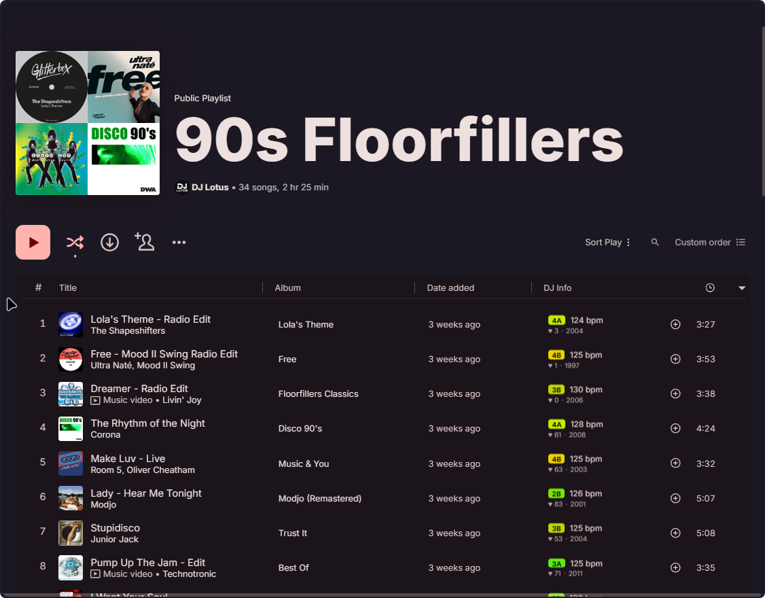
Task: Add Lola's Theme to liked songs
Action: (675, 325)
